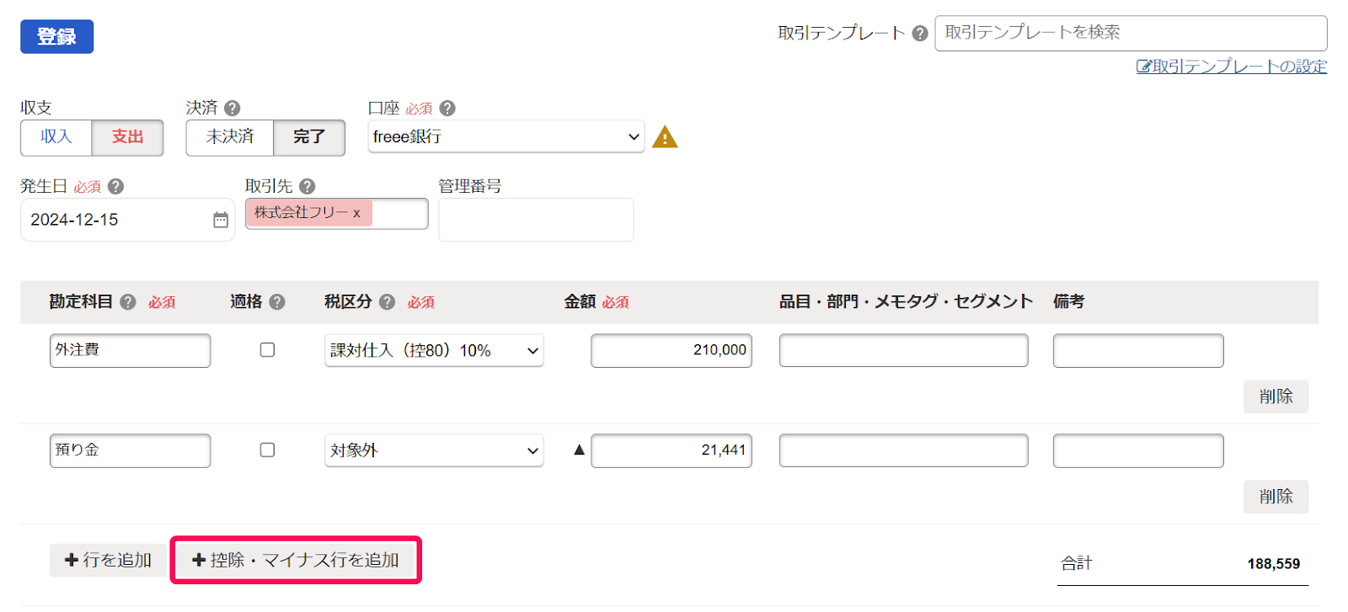Show help for 口座
Image resolution: width=1348 pixels, height=612 pixels.
click(x=447, y=108)
